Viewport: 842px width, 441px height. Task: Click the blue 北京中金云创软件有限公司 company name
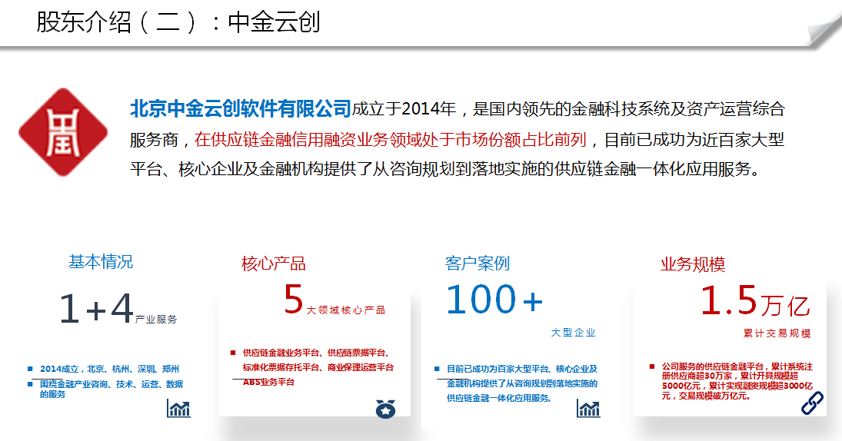[x=241, y=109]
